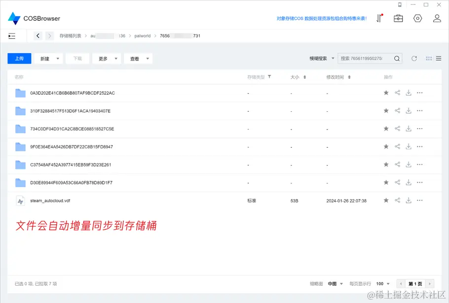Open the 新建 dropdown menu
Image resolution: width=449 pixels, height=303 pixels.
coord(48,58)
